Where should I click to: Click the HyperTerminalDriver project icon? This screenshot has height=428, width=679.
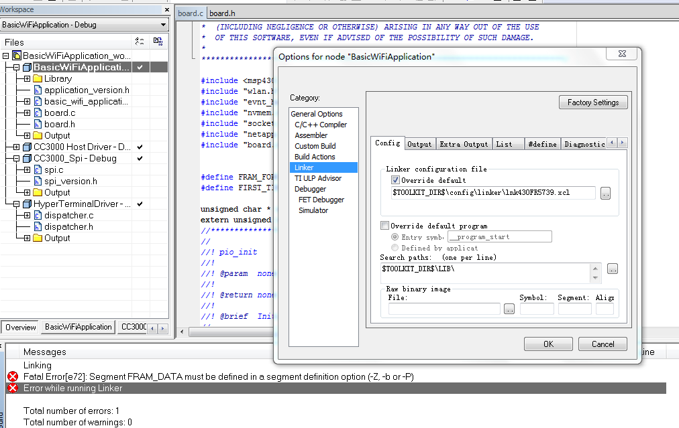point(28,204)
